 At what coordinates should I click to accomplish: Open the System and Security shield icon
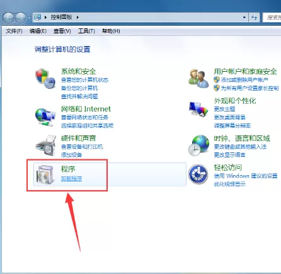coord(45,78)
